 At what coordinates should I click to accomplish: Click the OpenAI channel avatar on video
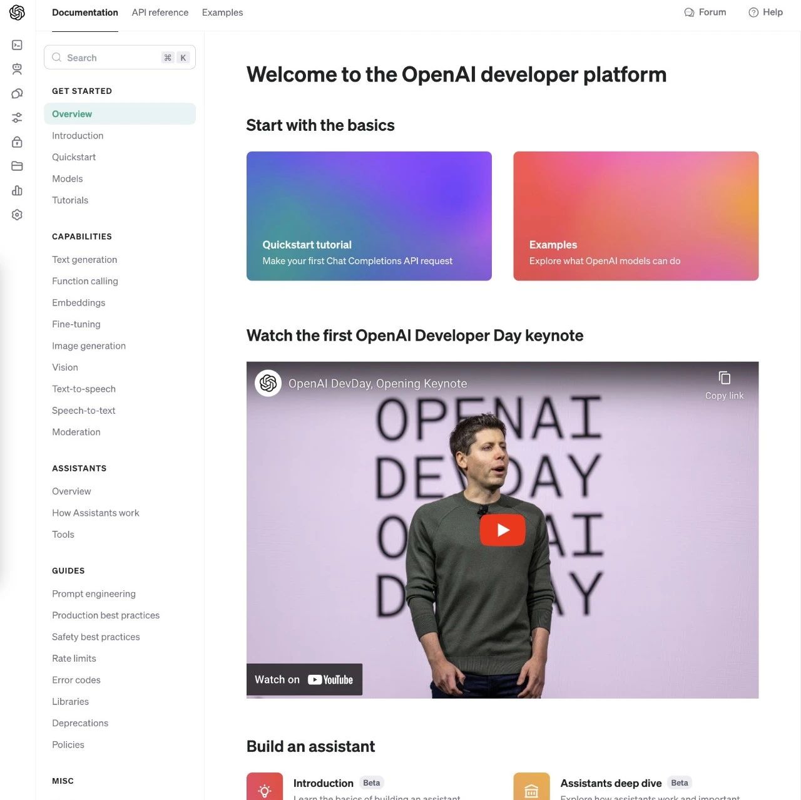click(268, 383)
